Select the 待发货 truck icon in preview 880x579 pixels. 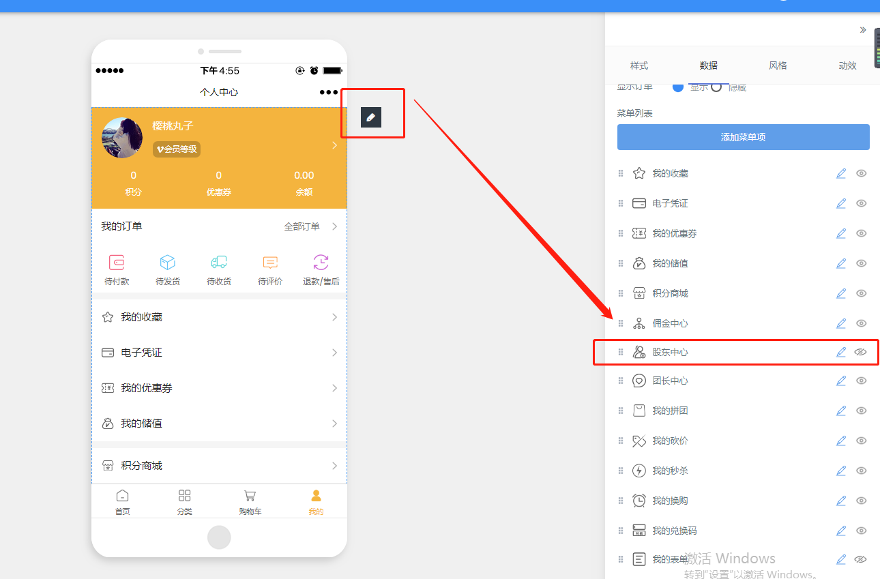click(167, 263)
